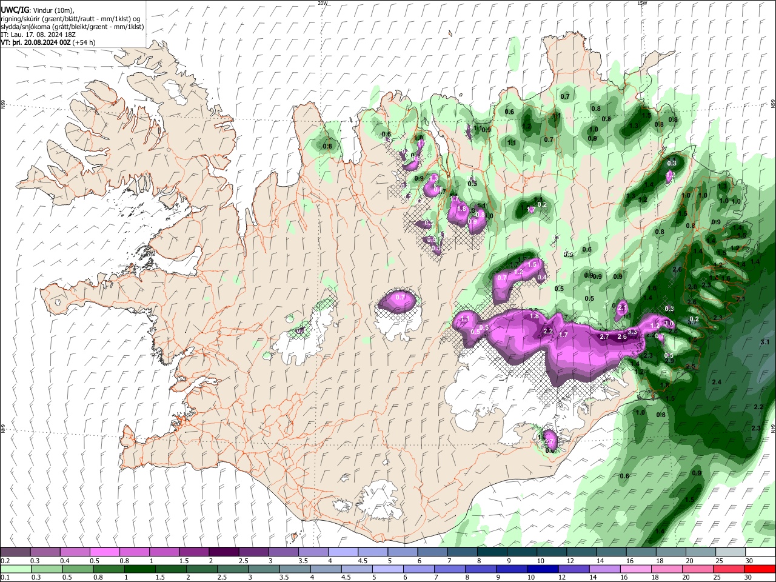The image size is (776, 582).
Task: Pick the grey-green 3 swatch in the rain scale
Action: click(264, 569)
